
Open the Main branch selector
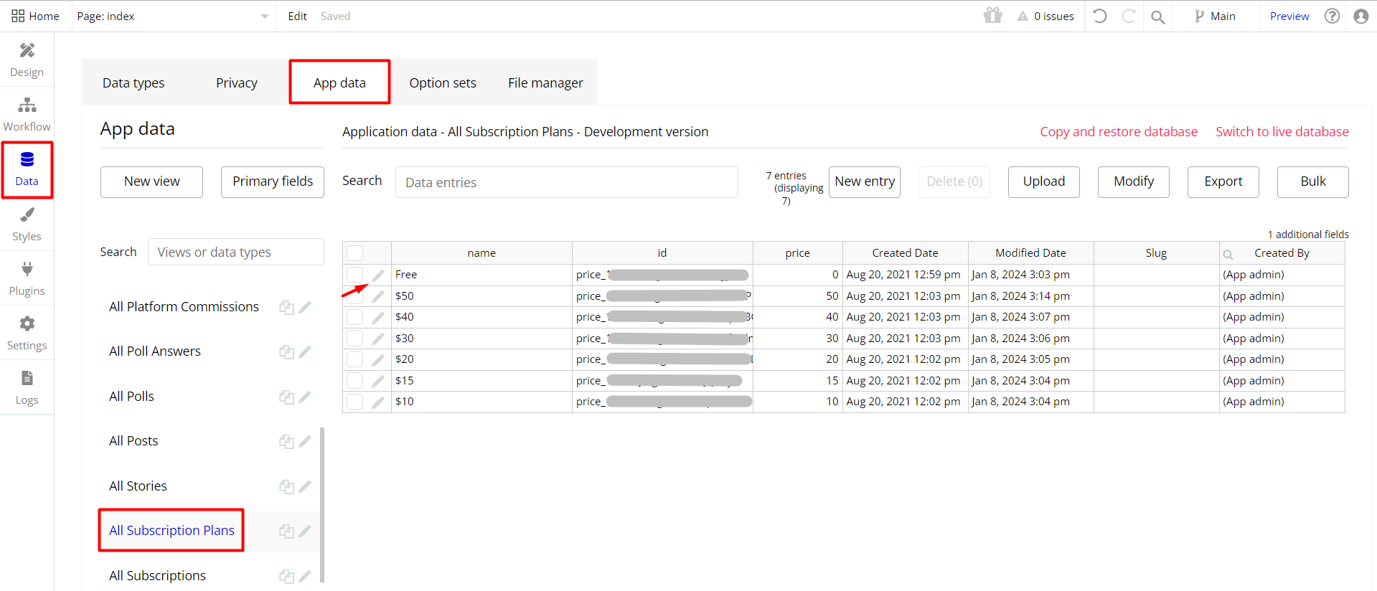coord(1215,16)
